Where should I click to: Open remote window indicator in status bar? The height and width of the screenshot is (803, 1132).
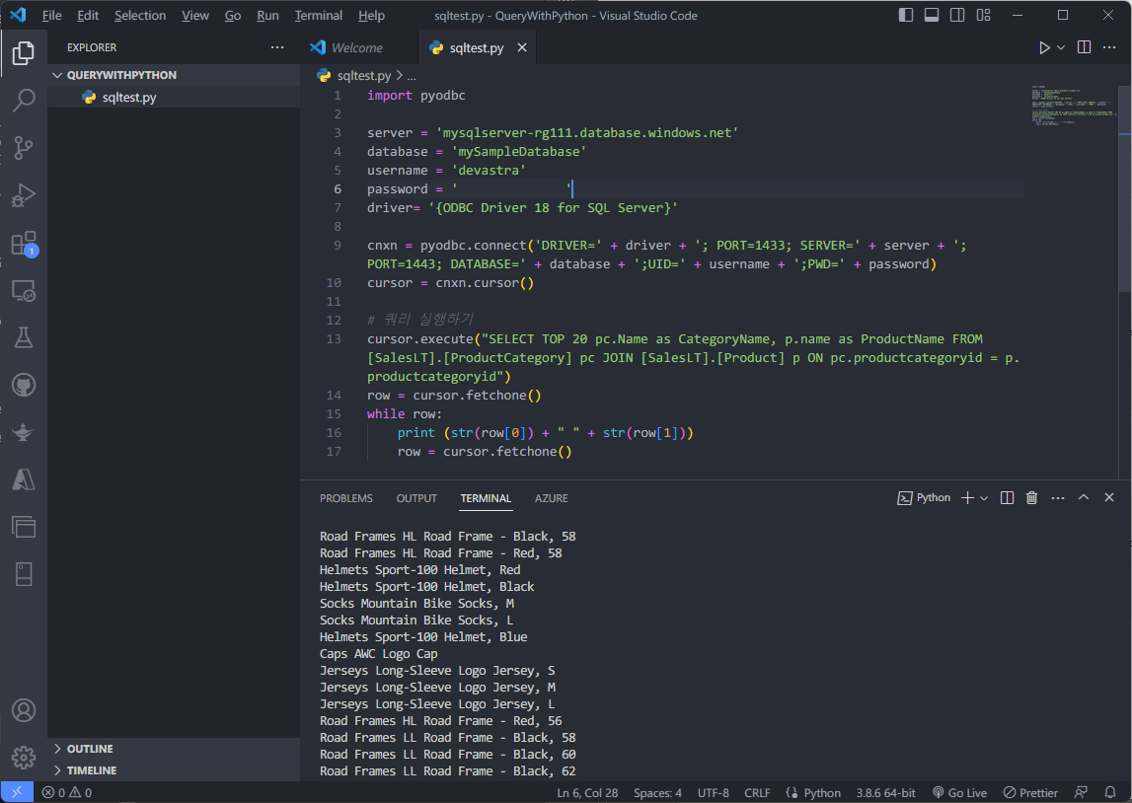[x=16, y=792]
